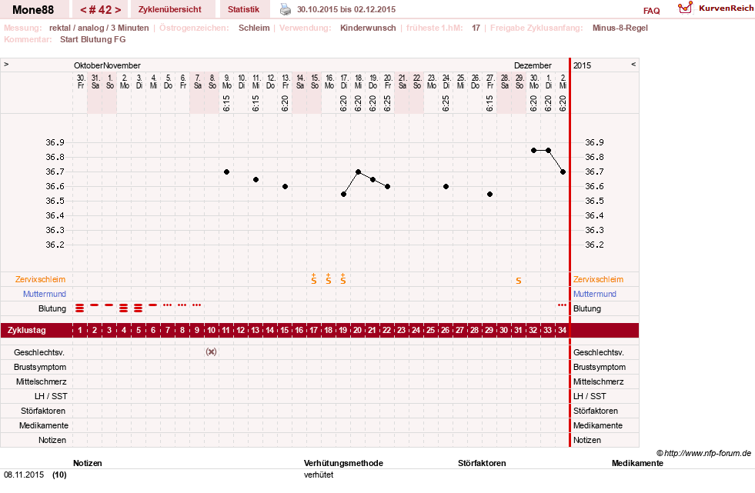Click cycle day 17 in the Zyklustag bar

314,331
